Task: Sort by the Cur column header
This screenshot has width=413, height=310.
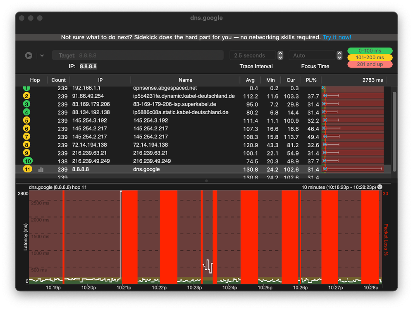Action: [x=291, y=80]
